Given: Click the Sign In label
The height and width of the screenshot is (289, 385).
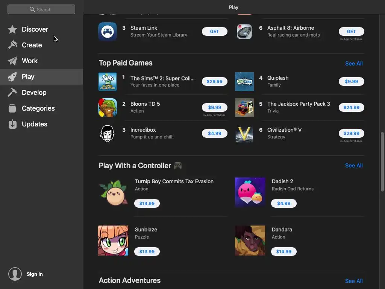Looking at the screenshot, I should 35,274.
